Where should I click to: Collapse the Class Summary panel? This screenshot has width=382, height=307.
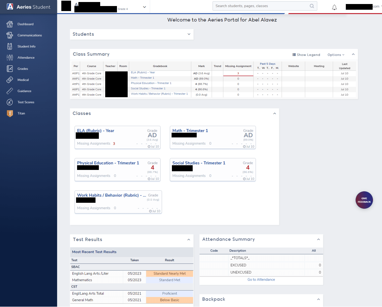[353, 54]
